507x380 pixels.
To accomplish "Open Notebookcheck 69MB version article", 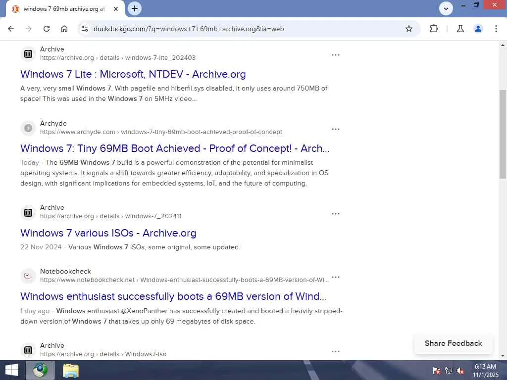I will click(x=173, y=296).
